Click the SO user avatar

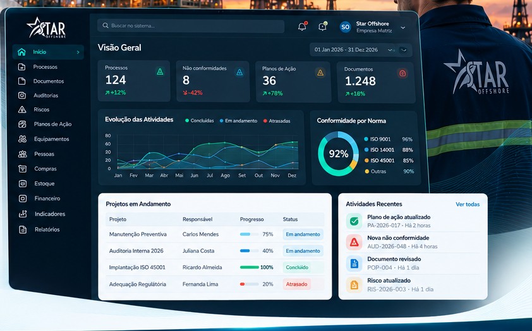[x=345, y=27]
